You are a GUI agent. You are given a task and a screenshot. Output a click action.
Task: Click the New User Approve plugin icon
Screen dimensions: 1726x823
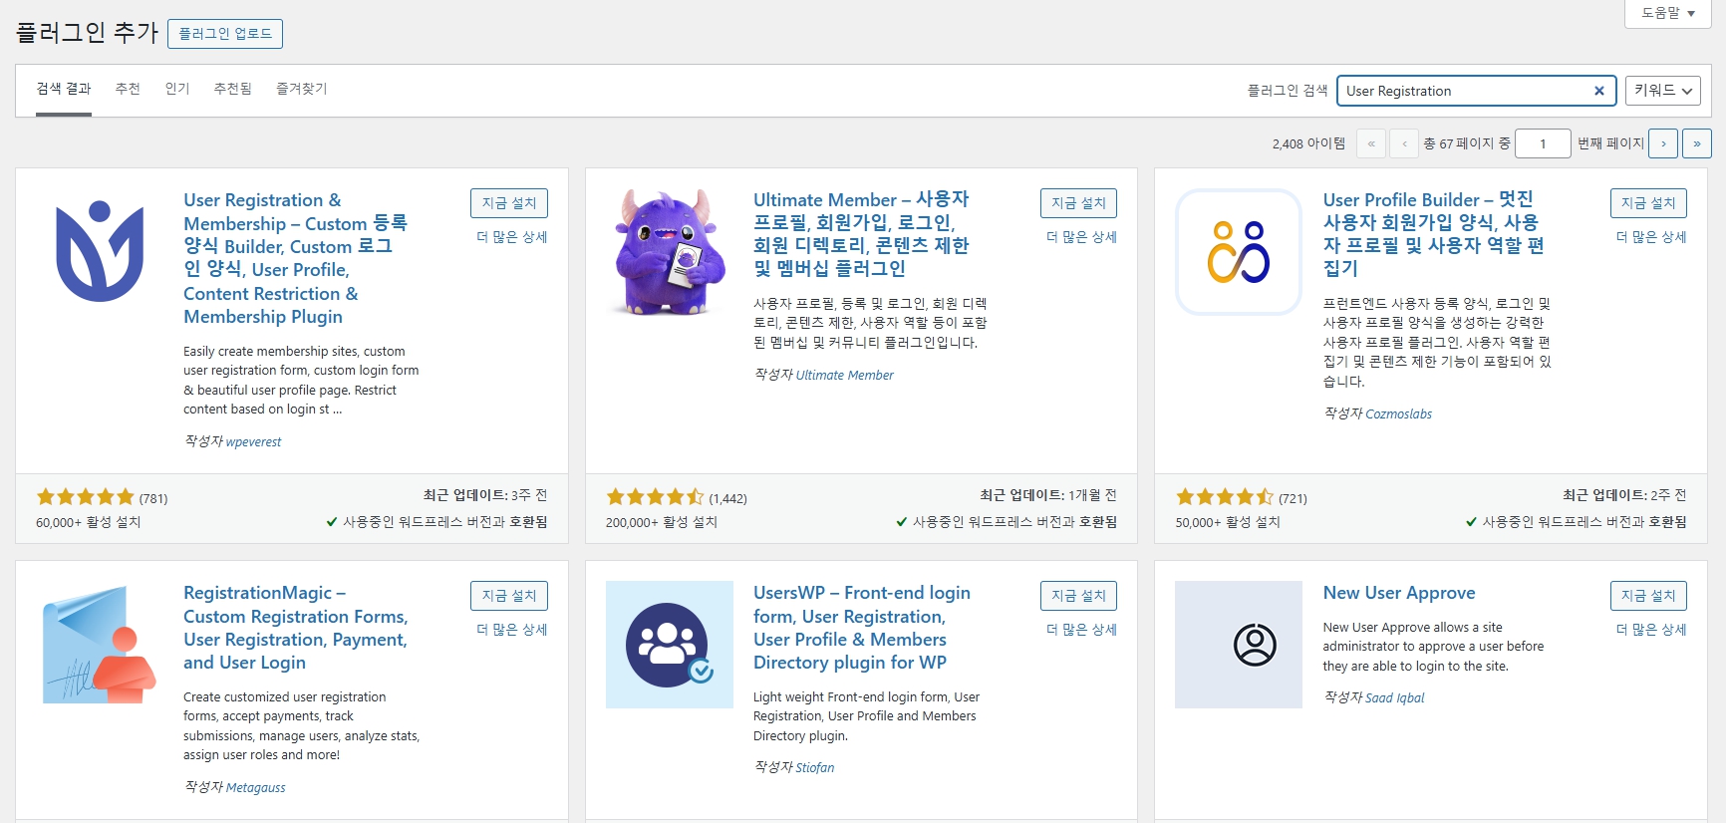click(1239, 645)
